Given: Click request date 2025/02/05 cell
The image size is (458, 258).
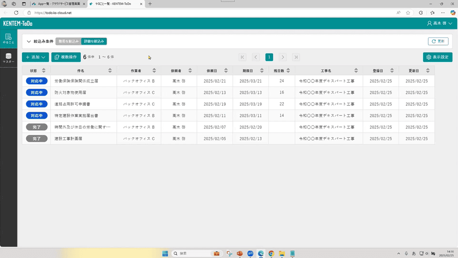Looking at the screenshot, I should [215, 138].
